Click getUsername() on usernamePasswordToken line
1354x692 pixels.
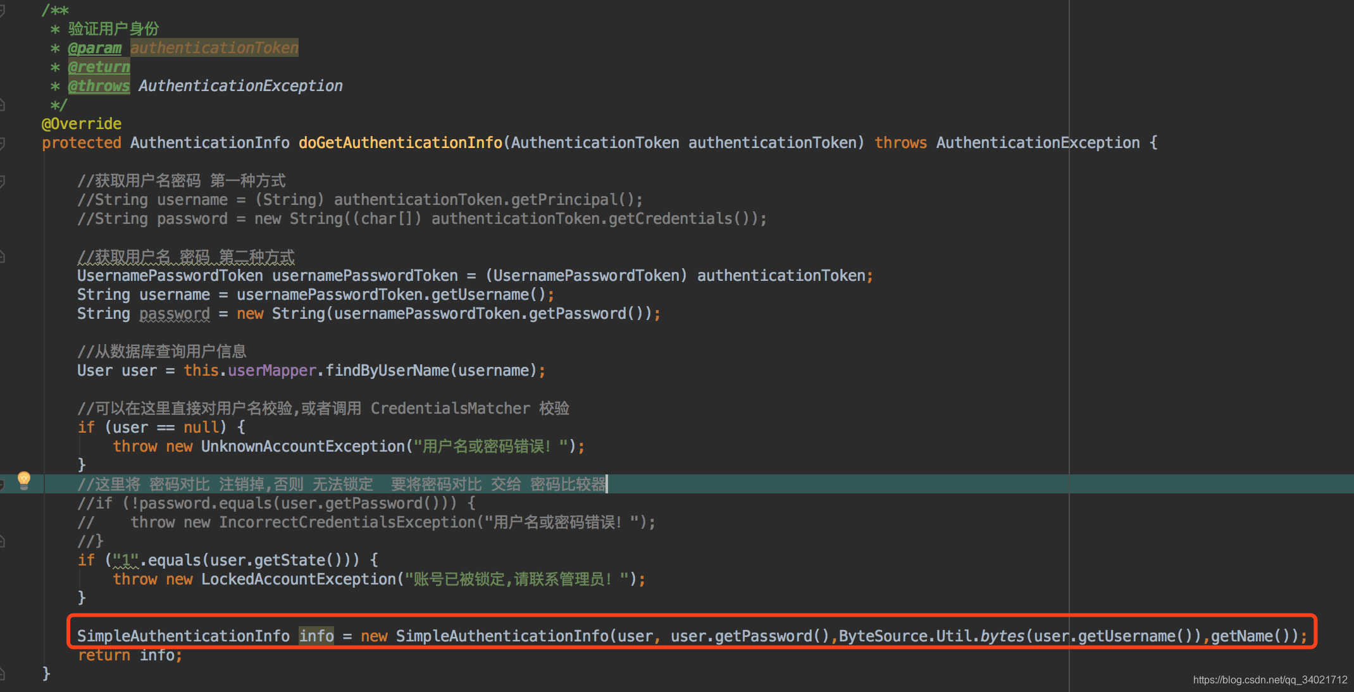[x=488, y=295]
